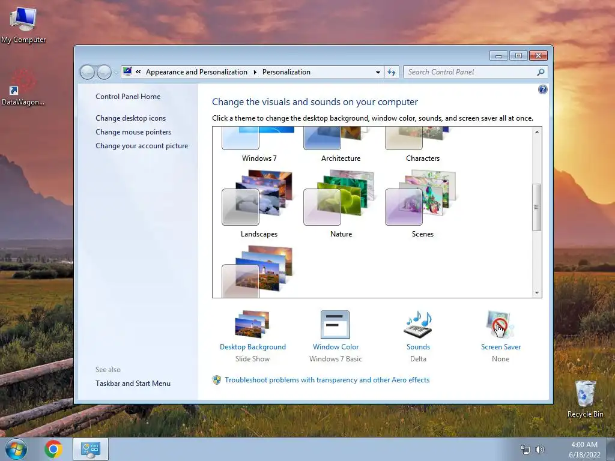Image resolution: width=615 pixels, height=461 pixels.
Task: Click the theme list scroll down arrow
Action: (x=537, y=292)
